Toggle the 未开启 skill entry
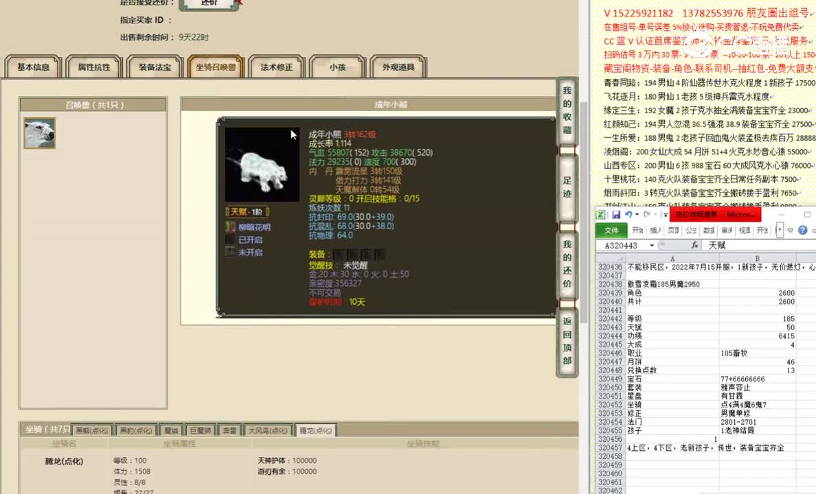 tap(247, 251)
